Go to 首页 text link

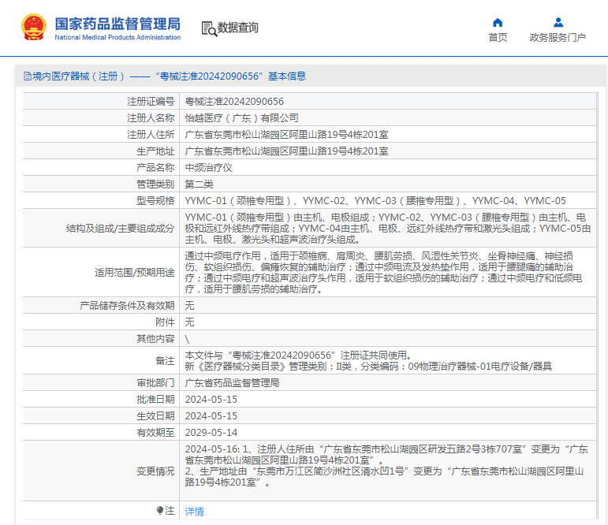498,38
